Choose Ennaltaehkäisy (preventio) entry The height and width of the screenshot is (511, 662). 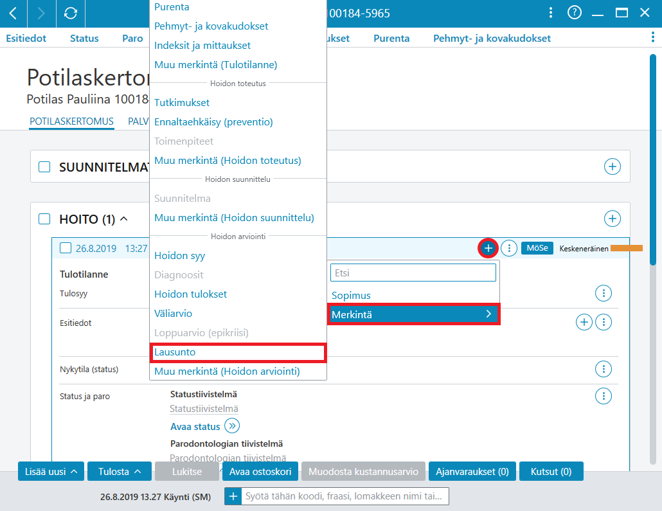click(213, 122)
